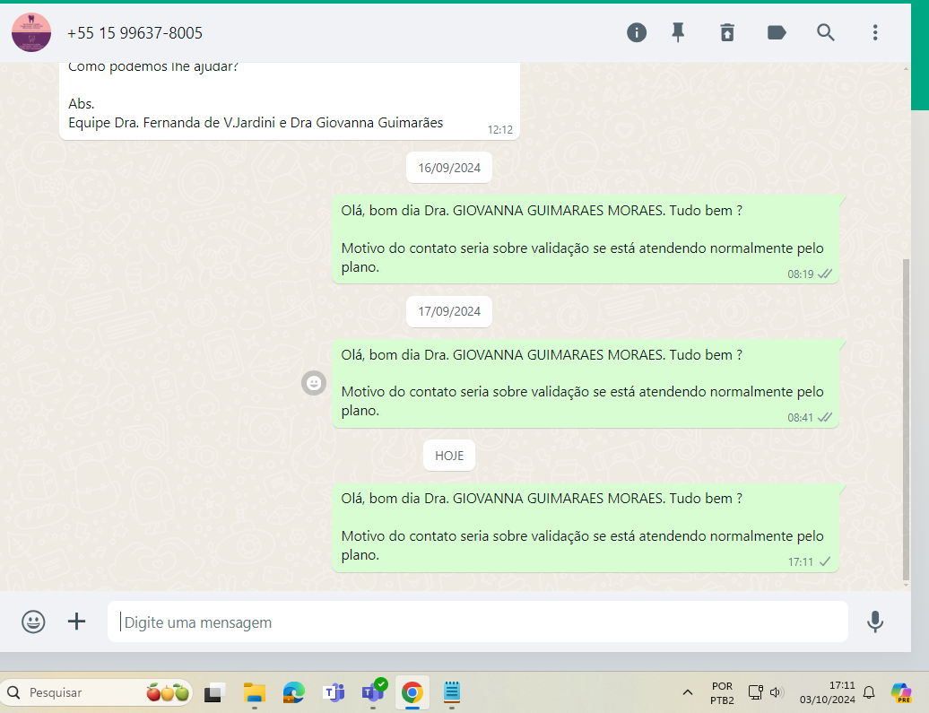Open the emoji picker beside message box
The height and width of the screenshot is (713, 929).
coord(33,622)
